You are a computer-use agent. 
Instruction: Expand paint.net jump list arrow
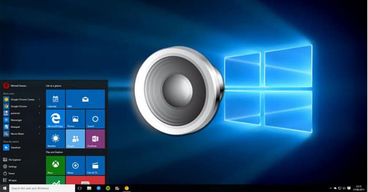point(39,113)
